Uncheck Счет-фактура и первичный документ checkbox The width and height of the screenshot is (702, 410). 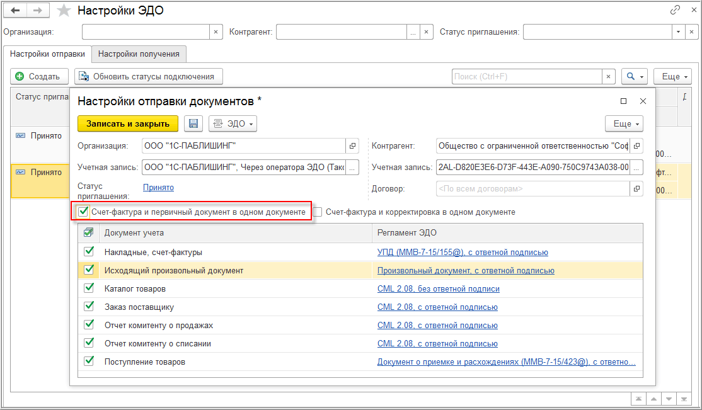click(x=83, y=212)
